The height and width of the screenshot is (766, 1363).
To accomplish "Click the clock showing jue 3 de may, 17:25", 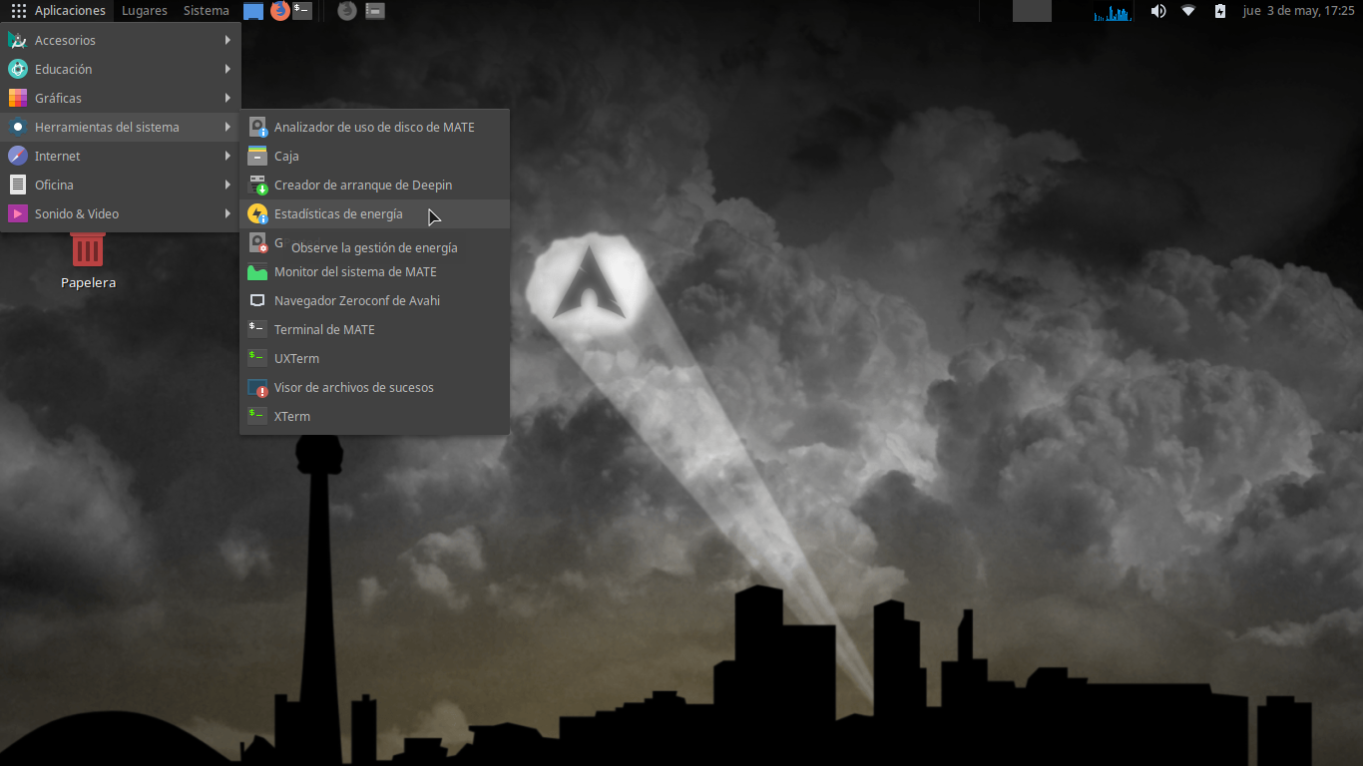I will (1298, 11).
